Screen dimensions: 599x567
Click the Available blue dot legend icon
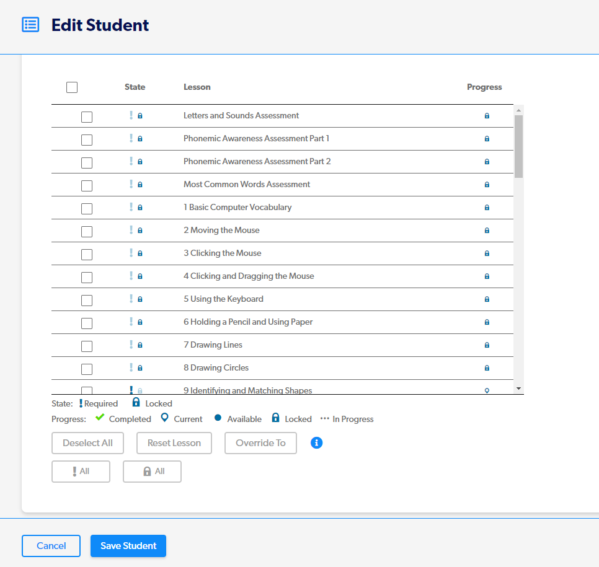[218, 418]
